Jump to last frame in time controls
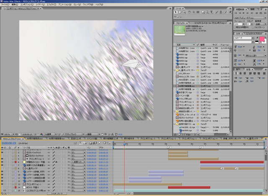Viewport: 268px width, 196px height. click(x=252, y=13)
